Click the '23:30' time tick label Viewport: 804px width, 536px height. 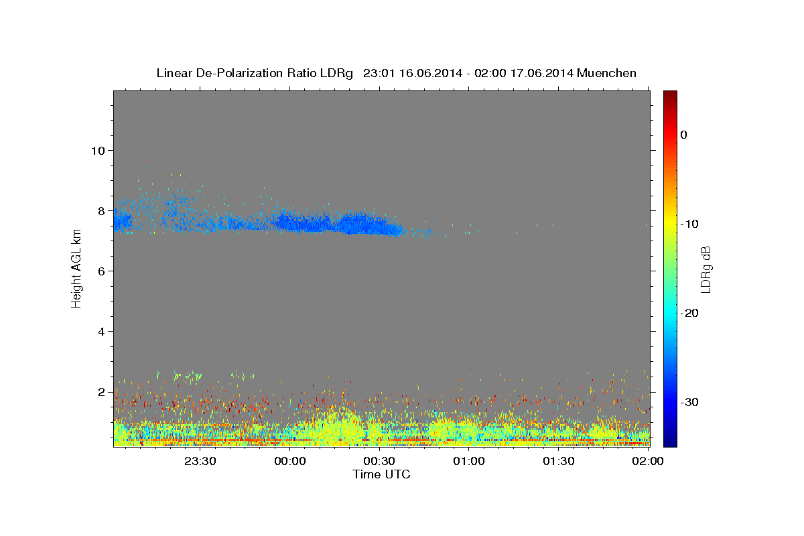(x=201, y=461)
